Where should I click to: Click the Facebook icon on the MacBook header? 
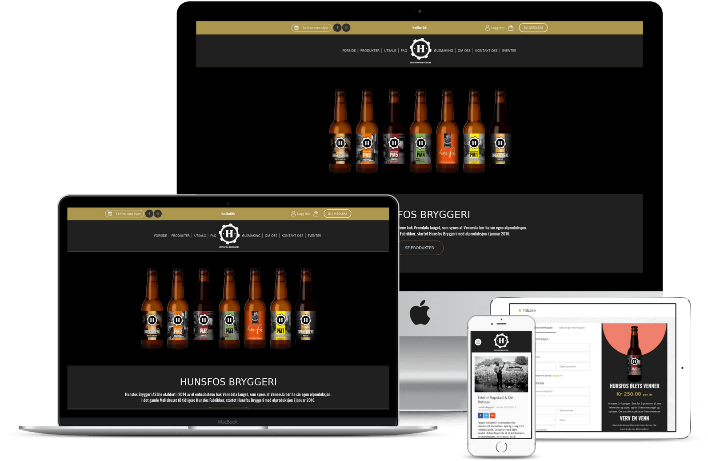pyautogui.click(x=149, y=214)
